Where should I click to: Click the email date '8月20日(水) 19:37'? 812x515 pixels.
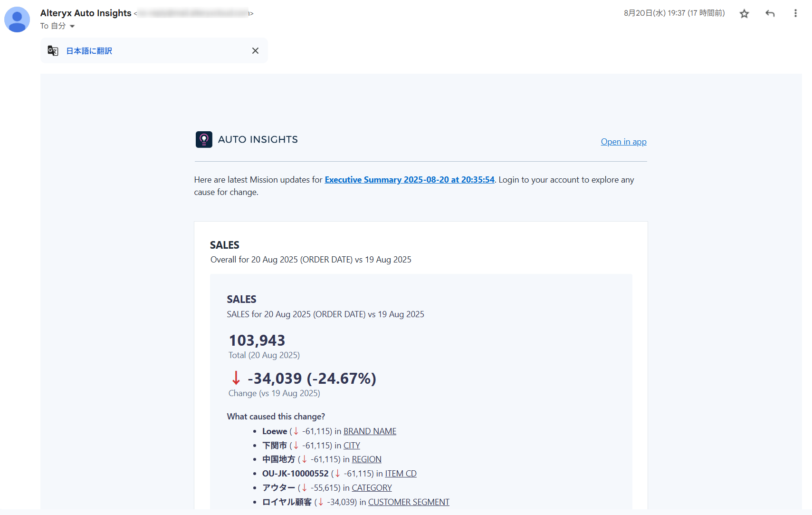coord(654,13)
